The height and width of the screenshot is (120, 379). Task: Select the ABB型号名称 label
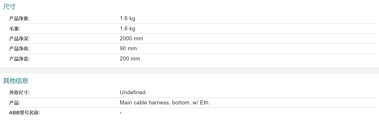25,113
